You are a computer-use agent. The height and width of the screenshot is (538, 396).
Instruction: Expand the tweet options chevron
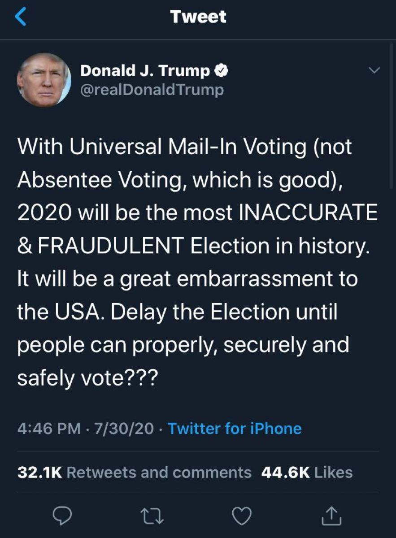(374, 70)
